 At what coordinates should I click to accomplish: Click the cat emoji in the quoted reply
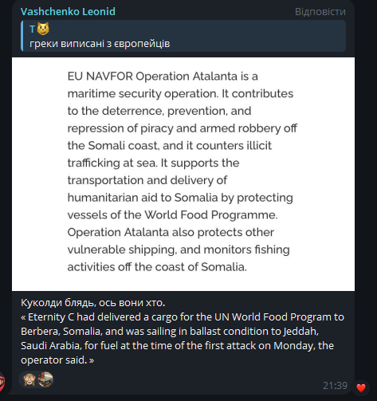[x=43, y=29]
